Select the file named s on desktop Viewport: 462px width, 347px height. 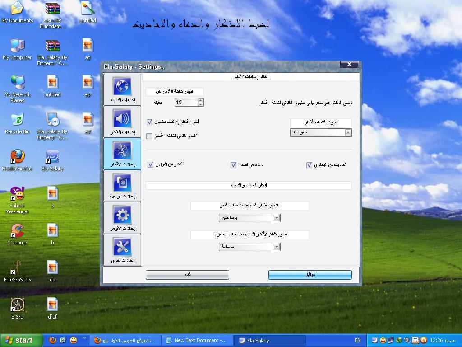[52, 197]
